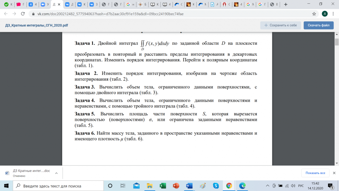Switch to the tab with the red magnet icon

tap(226, 4)
